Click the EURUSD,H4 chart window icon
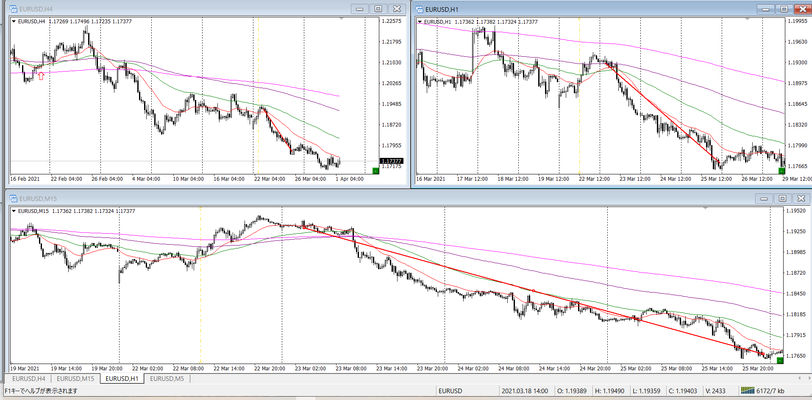Image resolution: width=812 pixels, height=400 pixels. coord(14,9)
